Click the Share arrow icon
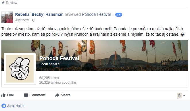The width and height of the screenshot is (190, 111). (57, 95)
